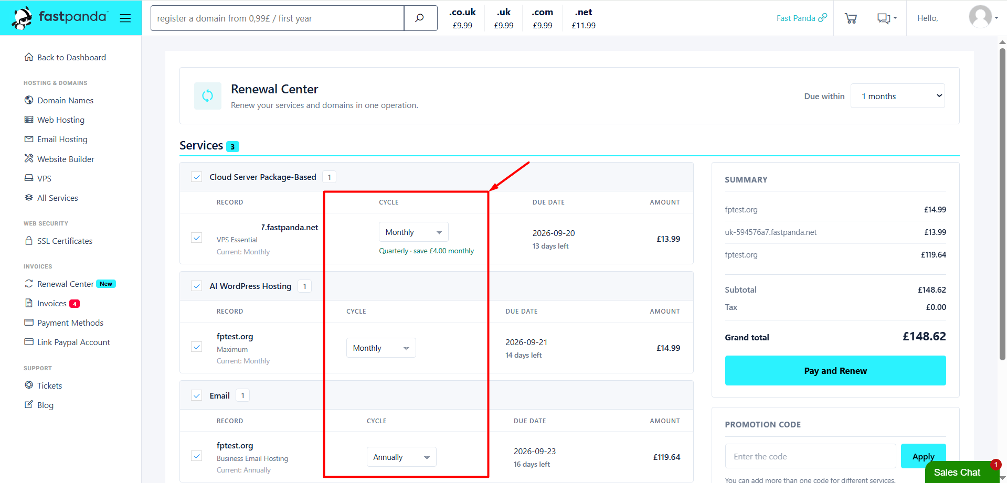Viewport: 1007px width, 483px height.
Task: Open Tickets in Support section
Action: coord(49,385)
